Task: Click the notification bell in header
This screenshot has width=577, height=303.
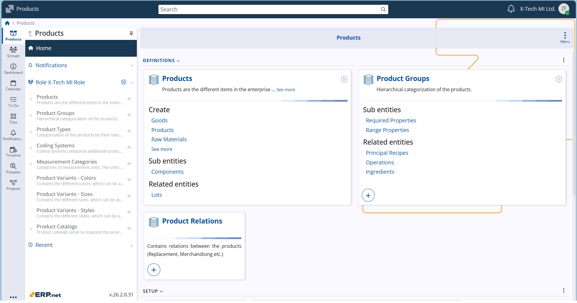Action: (x=511, y=9)
